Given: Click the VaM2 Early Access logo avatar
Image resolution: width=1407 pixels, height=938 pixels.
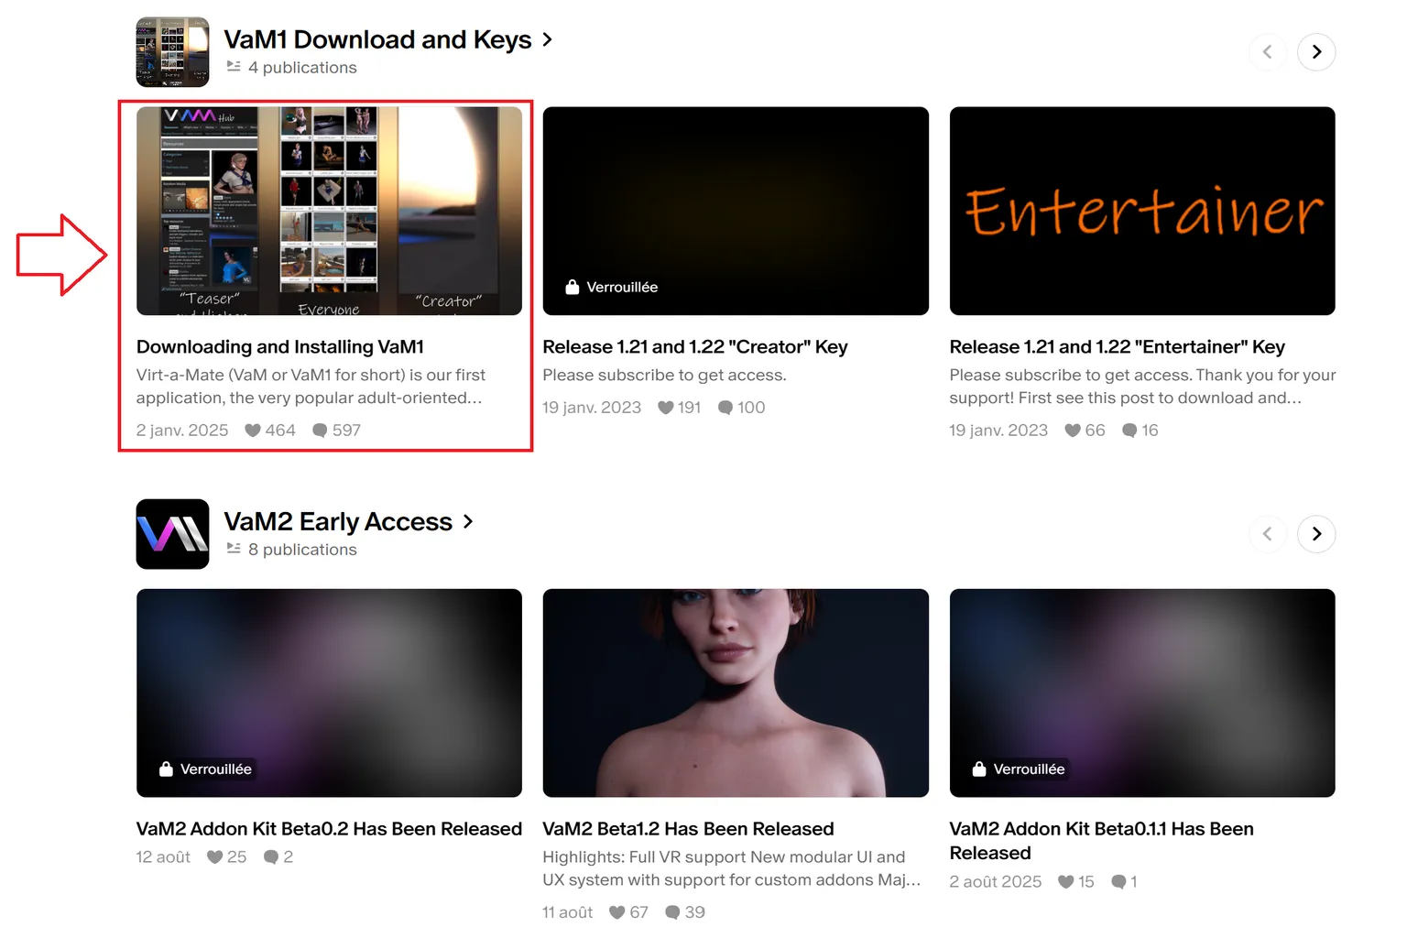Looking at the screenshot, I should pyautogui.click(x=172, y=534).
